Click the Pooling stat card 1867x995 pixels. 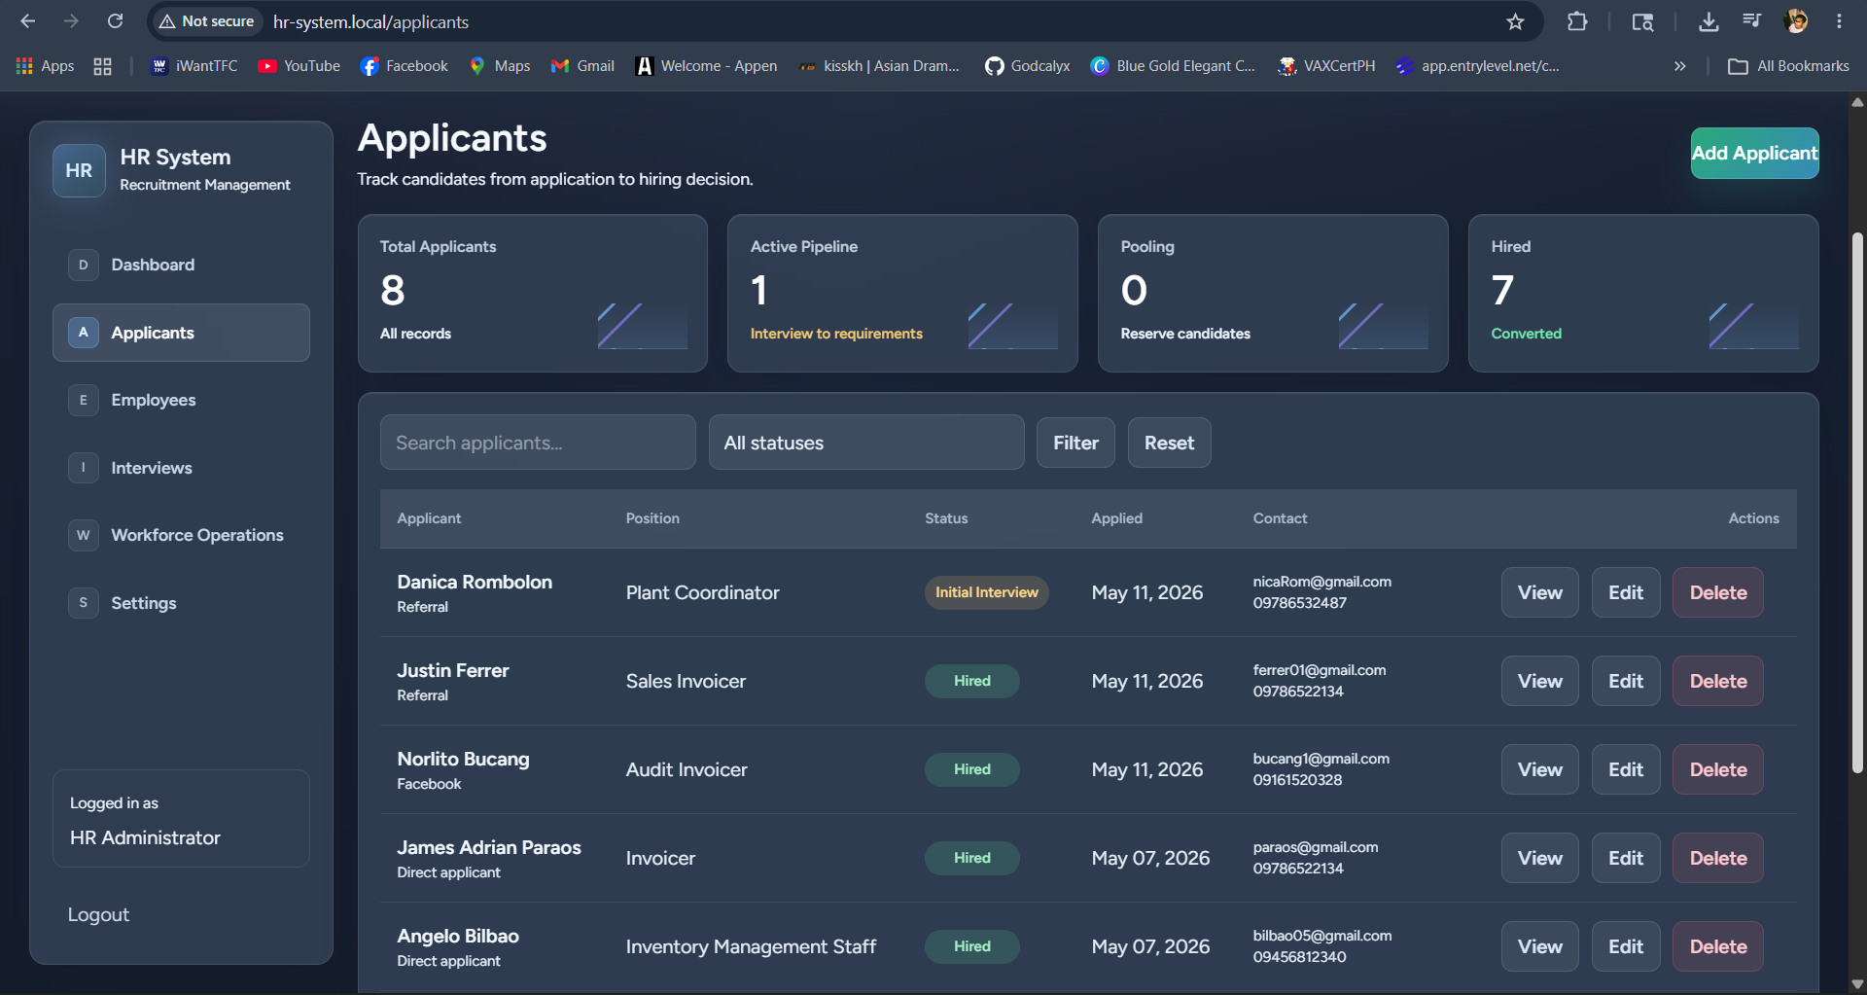coord(1273,293)
